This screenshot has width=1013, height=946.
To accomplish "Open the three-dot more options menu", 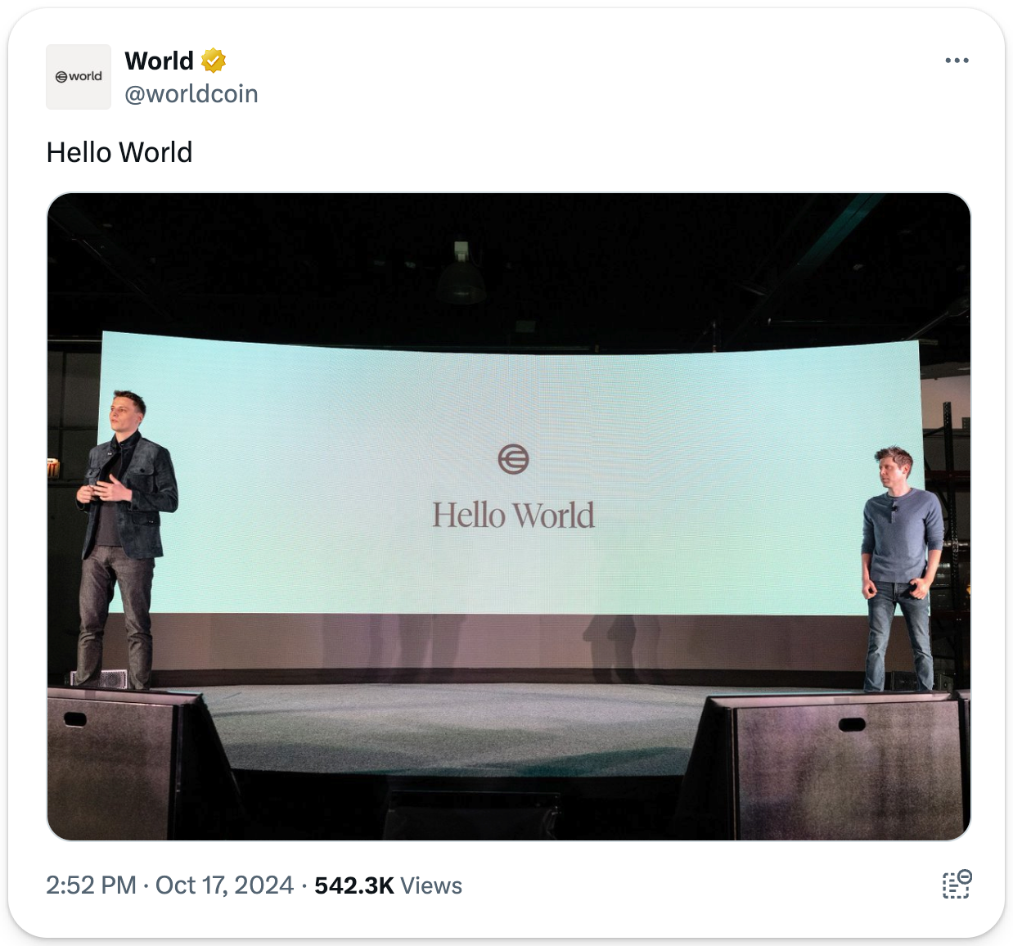I will point(957,61).
